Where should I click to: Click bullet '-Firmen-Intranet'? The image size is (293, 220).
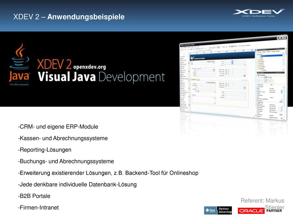click(x=38, y=207)
